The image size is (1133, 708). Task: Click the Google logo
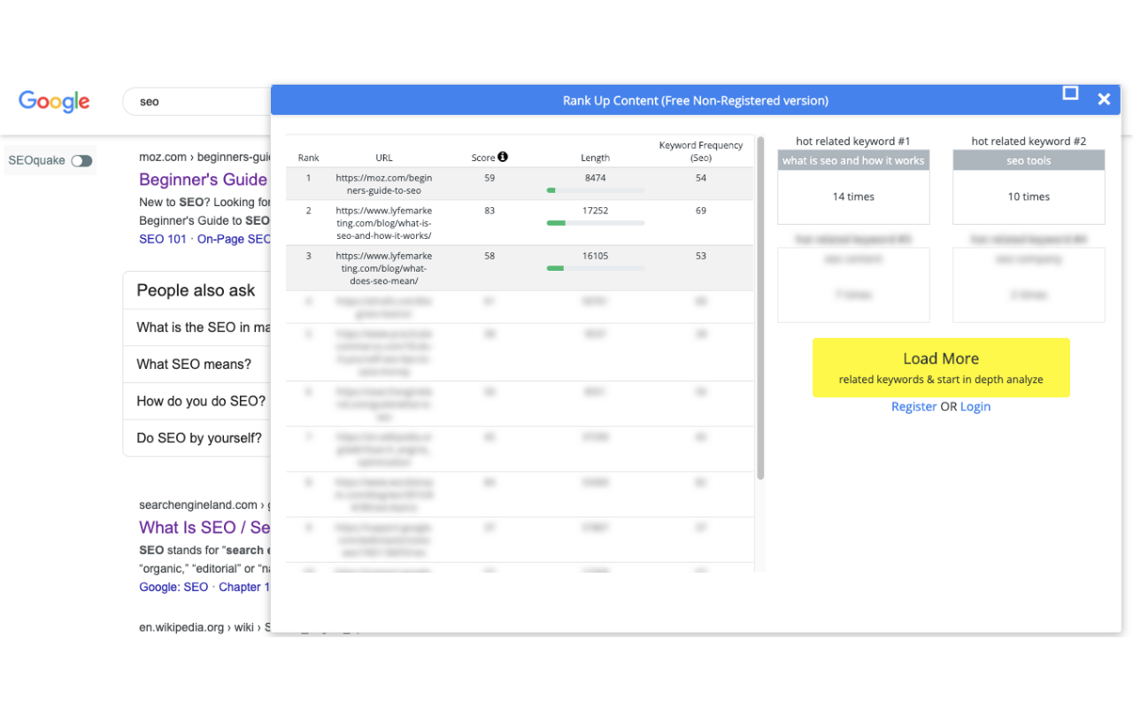(54, 102)
